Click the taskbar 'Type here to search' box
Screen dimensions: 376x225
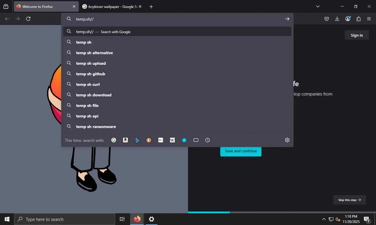click(x=65, y=219)
